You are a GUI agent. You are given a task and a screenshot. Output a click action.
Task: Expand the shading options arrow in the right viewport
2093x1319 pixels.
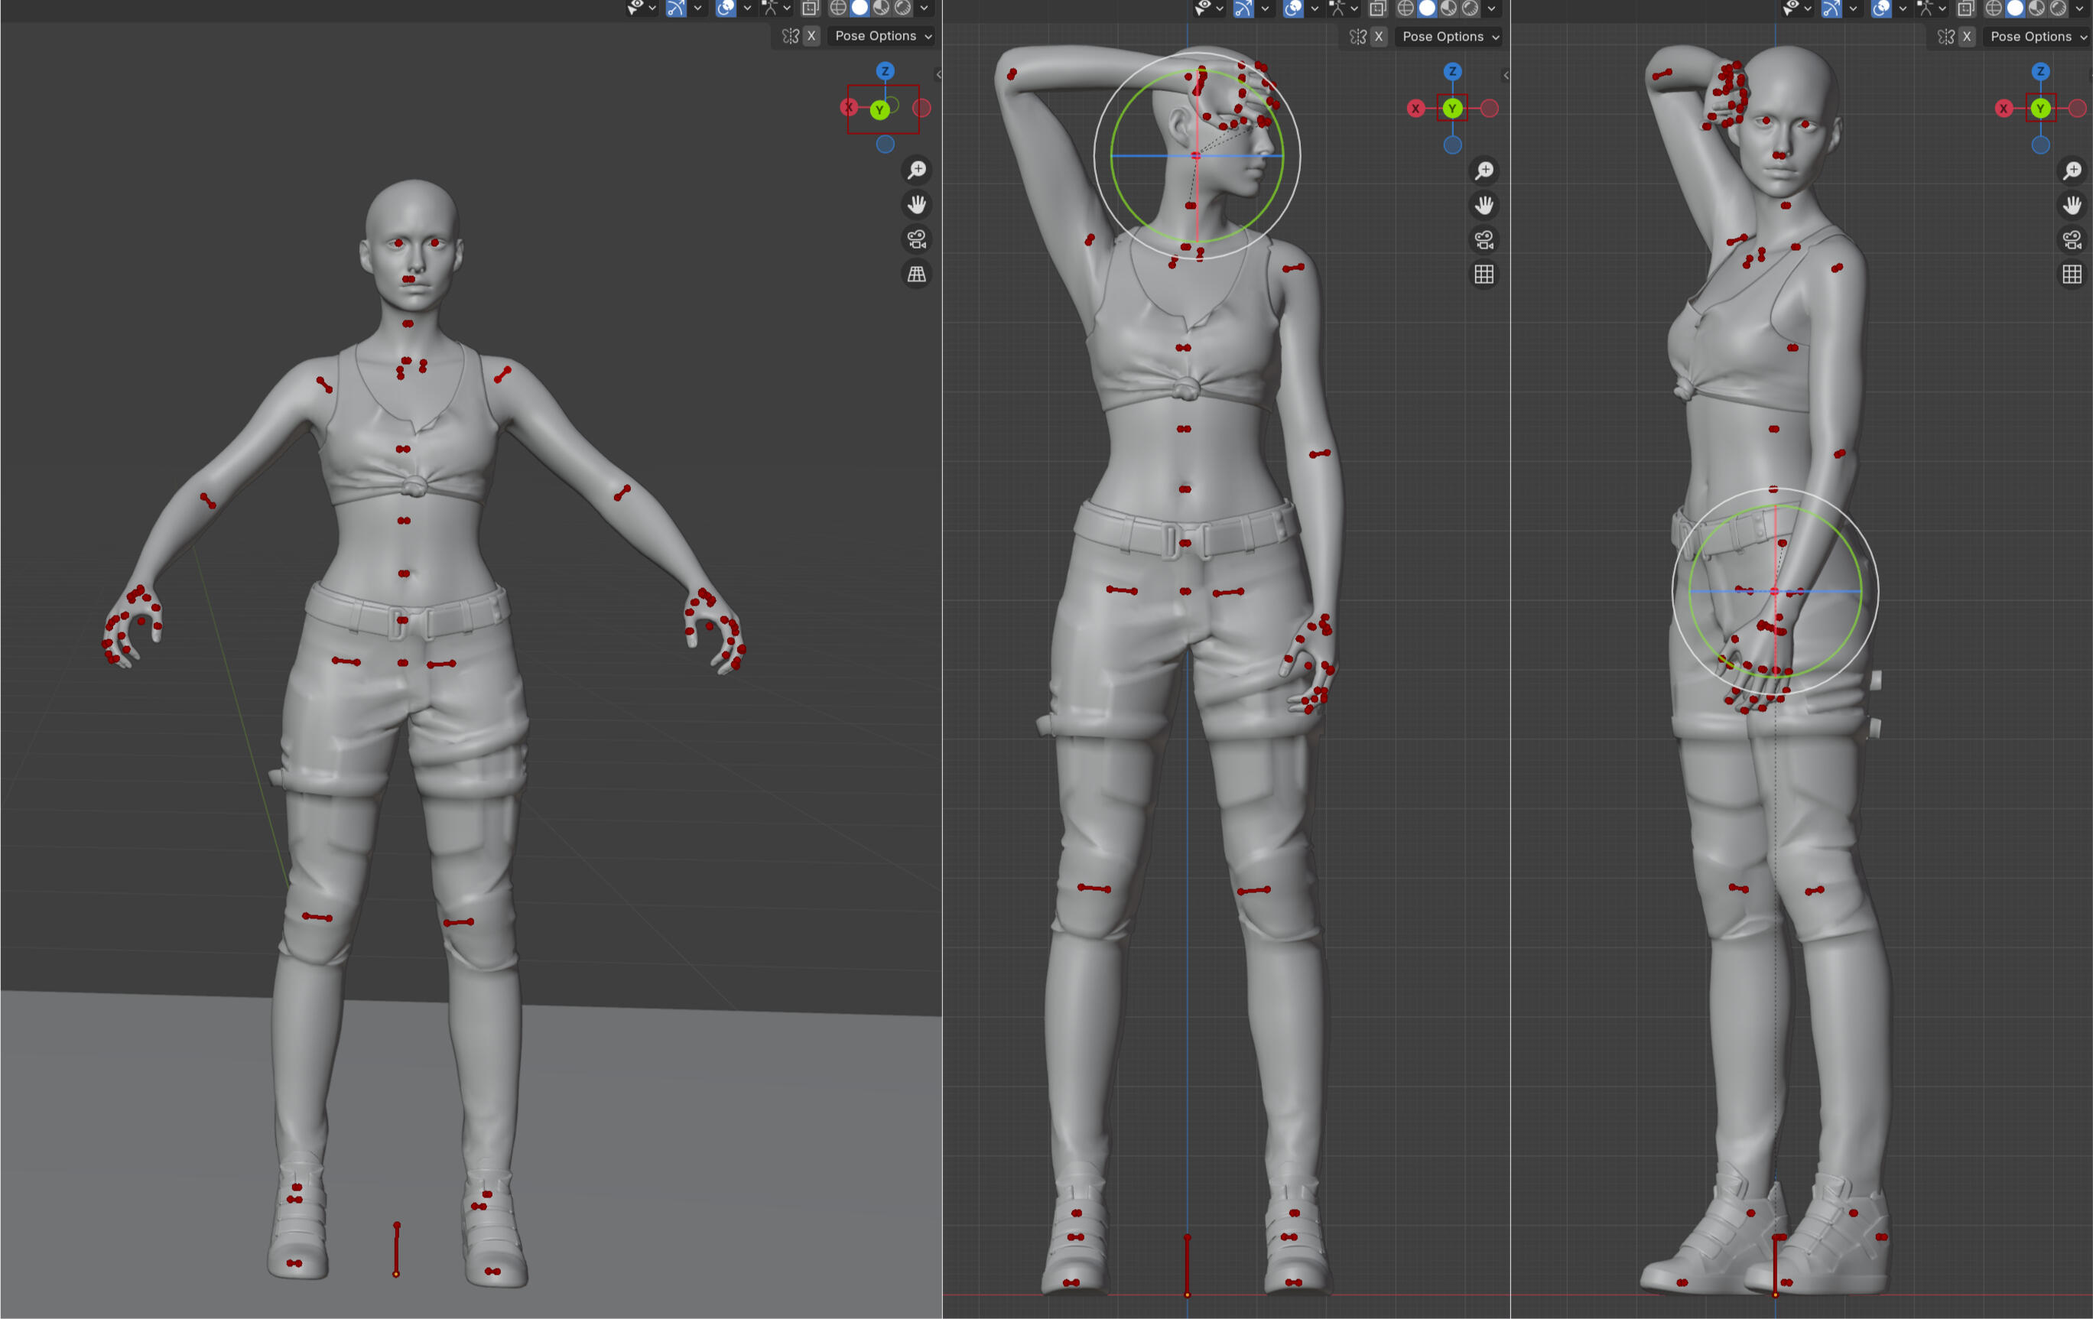coord(2080,8)
